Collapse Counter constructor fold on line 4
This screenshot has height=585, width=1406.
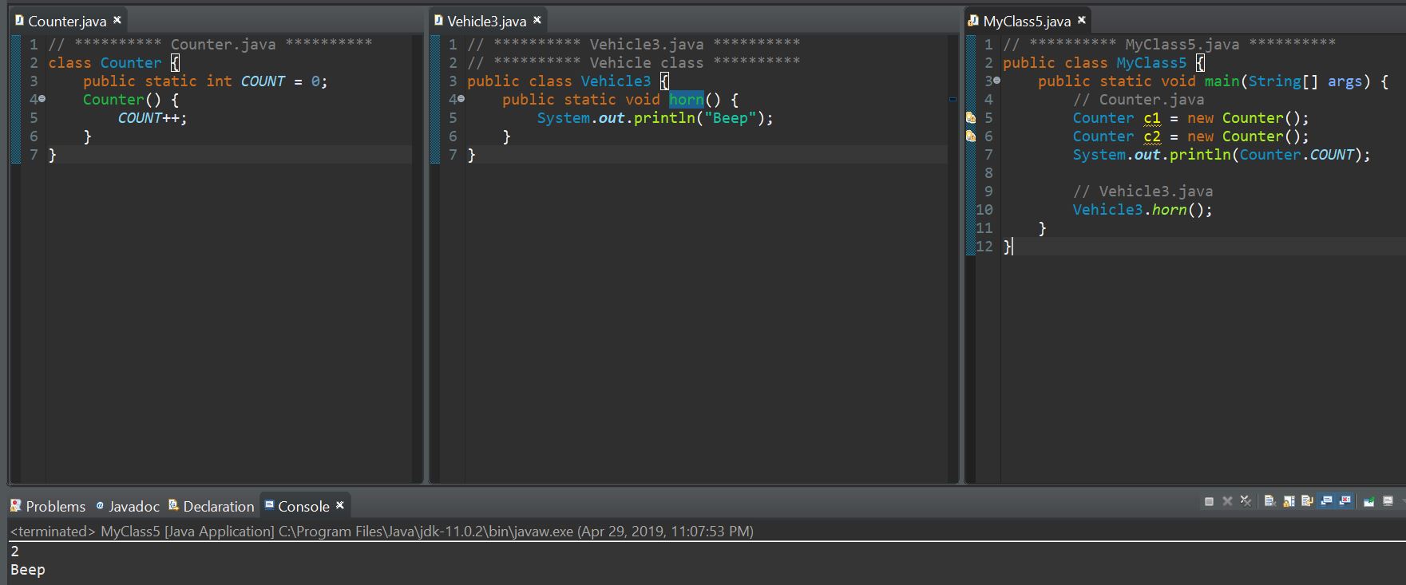click(42, 99)
